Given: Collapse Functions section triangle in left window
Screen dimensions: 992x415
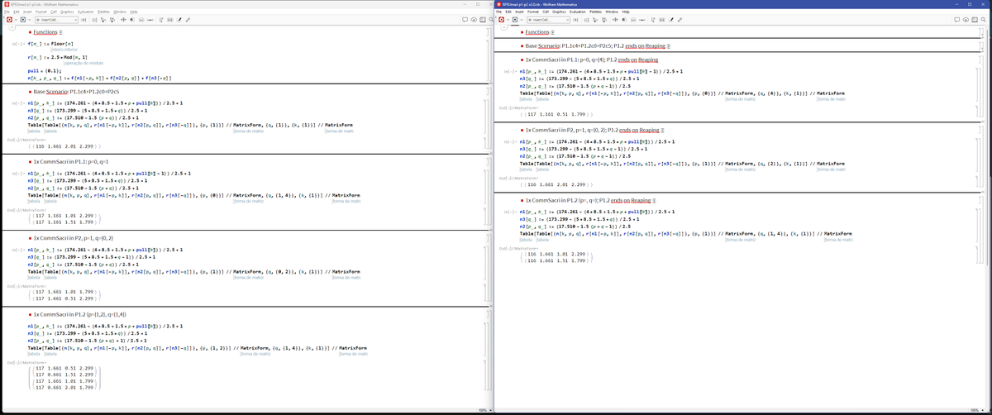Looking at the screenshot, I should point(60,32).
